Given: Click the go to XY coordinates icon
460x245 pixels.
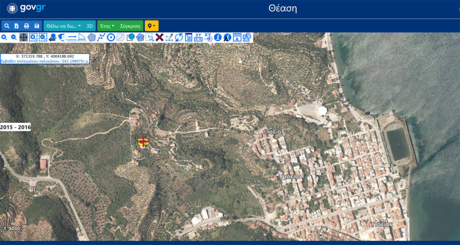Looking at the screenshot, I should (198, 37).
